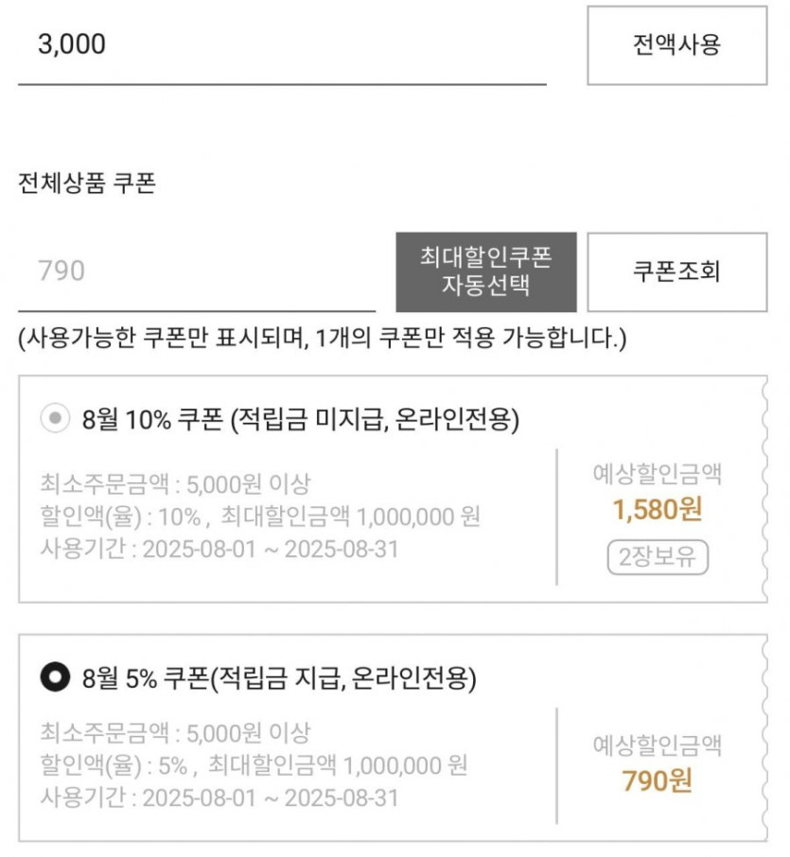Click 최소주문금액 line in the 10% coupon
The image size is (790, 857).
tap(175, 485)
